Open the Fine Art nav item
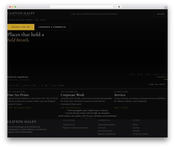This screenshot has width=175, height=148. pos(76,14)
